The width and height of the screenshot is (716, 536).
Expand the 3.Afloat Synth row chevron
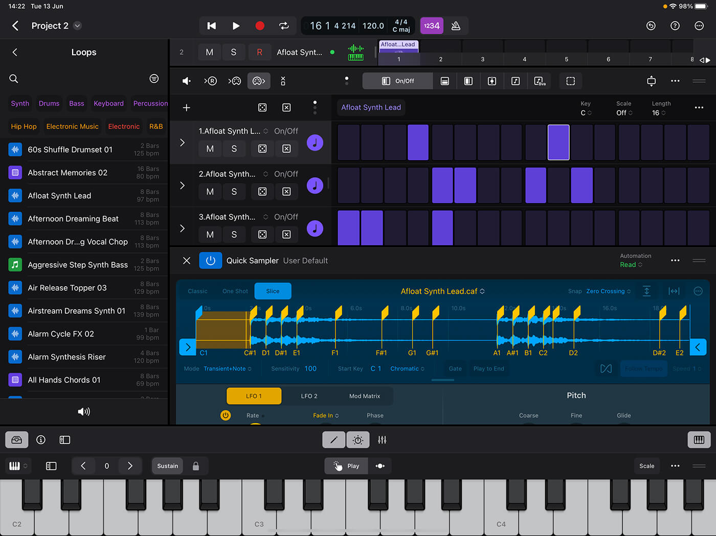pyautogui.click(x=183, y=228)
